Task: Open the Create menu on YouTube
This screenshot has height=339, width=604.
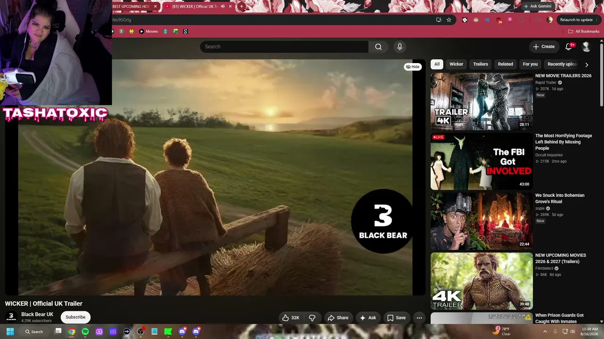Action: (x=544, y=47)
